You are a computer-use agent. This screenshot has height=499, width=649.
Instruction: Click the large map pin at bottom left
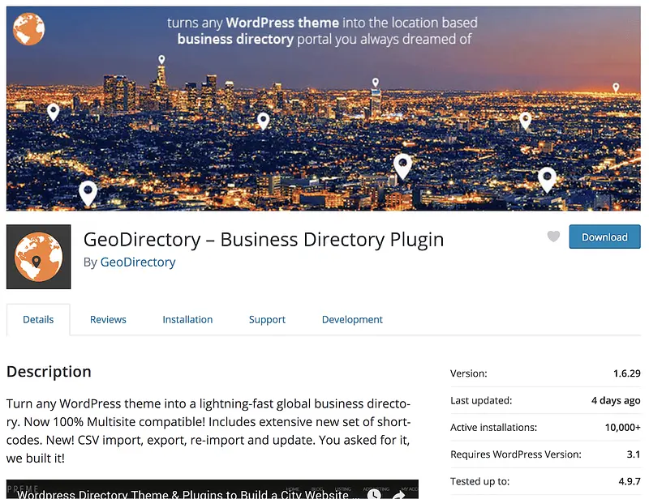click(88, 193)
